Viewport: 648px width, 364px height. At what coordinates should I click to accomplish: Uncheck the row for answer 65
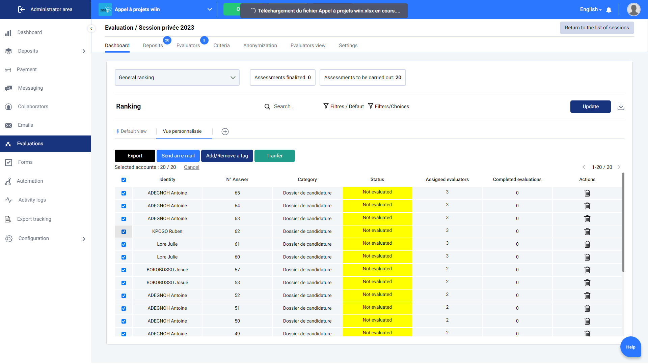tap(124, 193)
